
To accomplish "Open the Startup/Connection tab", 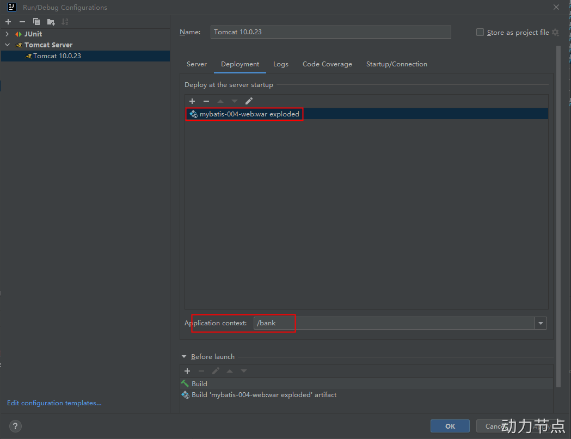I will tap(396, 64).
